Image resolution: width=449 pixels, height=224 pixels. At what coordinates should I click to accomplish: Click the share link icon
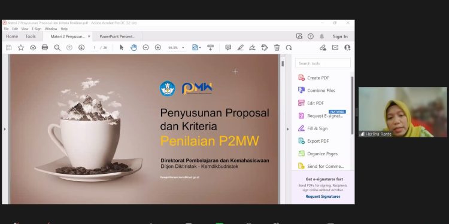click(x=323, y=48)
